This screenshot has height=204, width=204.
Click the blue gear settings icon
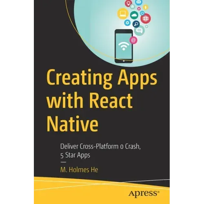(x=127, y=23)
